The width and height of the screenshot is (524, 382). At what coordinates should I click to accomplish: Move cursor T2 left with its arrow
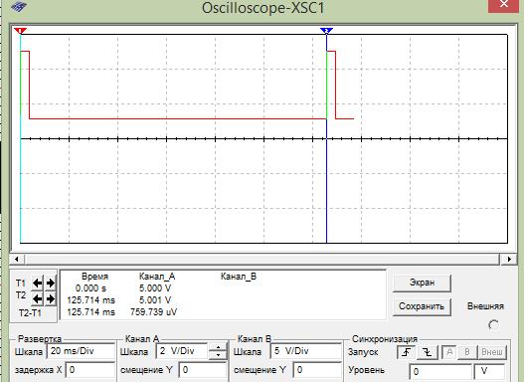click(37, 298)
